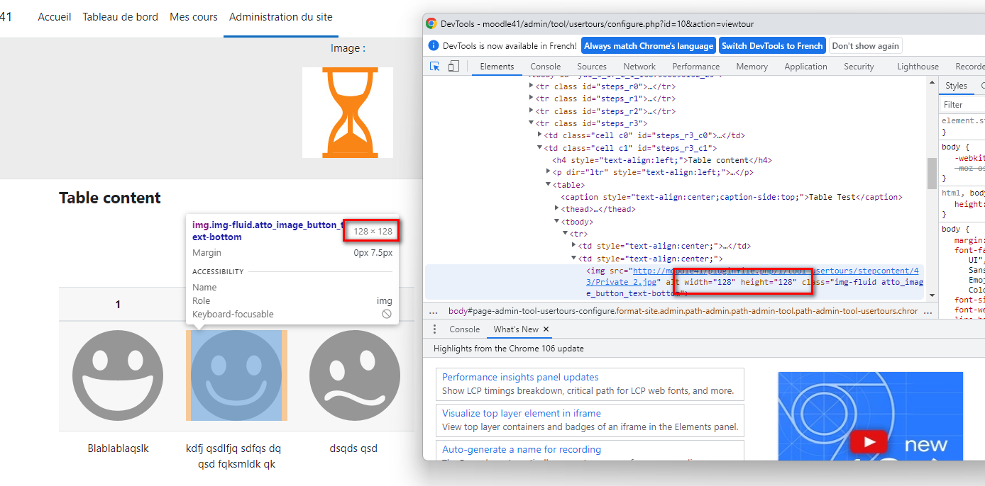The image size is (985, 486).
Task: Expand the steps_r3_c0 cell node
Action: (x=540, y=135)
